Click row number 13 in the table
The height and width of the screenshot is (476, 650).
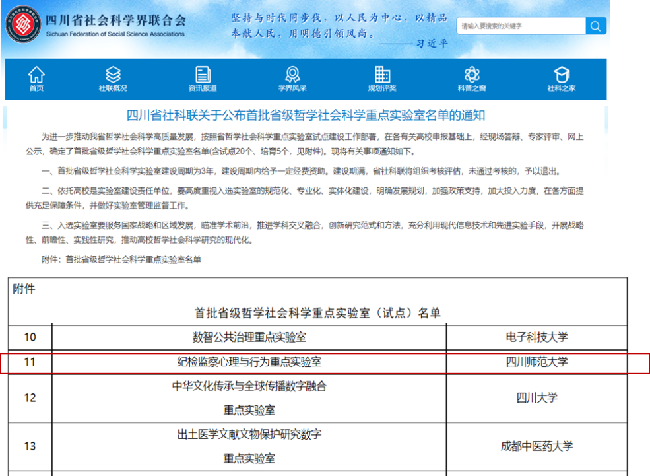coord(30,446)
